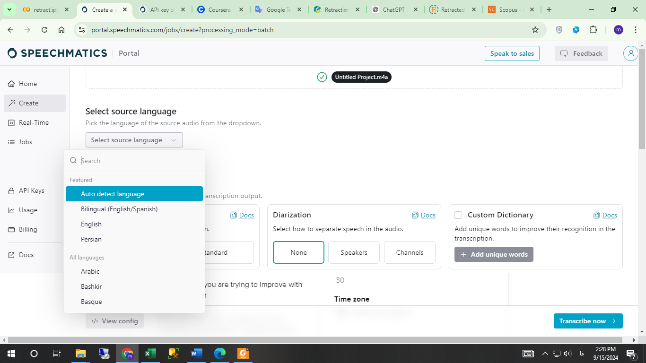
Task: Open Cortana search circle on taskbar
Action: (34, 353)
